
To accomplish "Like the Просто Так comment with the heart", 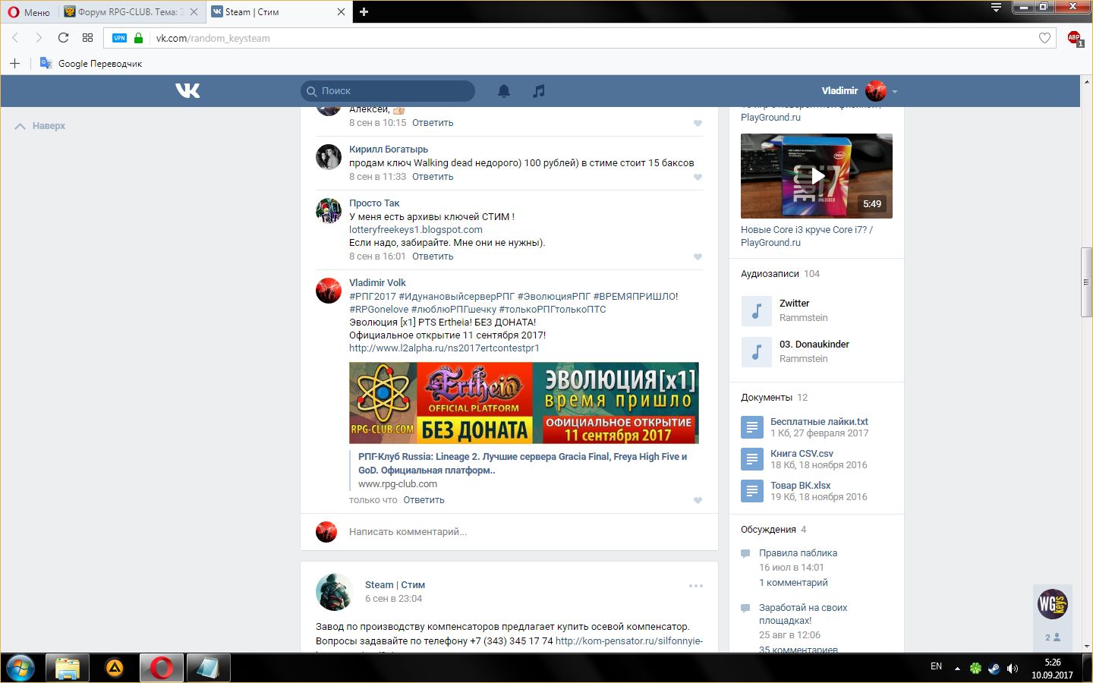I will tap(698, 257).
